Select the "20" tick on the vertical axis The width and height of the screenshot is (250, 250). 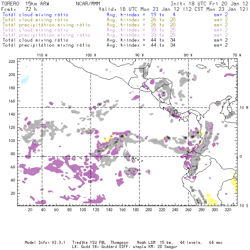(x=13, y=193)
